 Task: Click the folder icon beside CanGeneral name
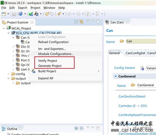pos(133,85)
